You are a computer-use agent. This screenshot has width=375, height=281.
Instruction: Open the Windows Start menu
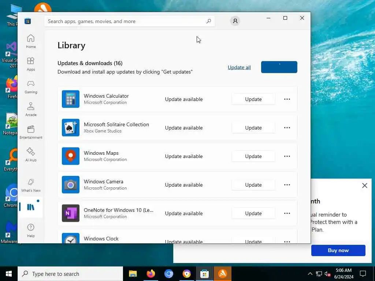tap(9, 274)
